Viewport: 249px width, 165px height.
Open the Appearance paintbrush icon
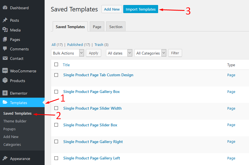[x=5, y=158]
